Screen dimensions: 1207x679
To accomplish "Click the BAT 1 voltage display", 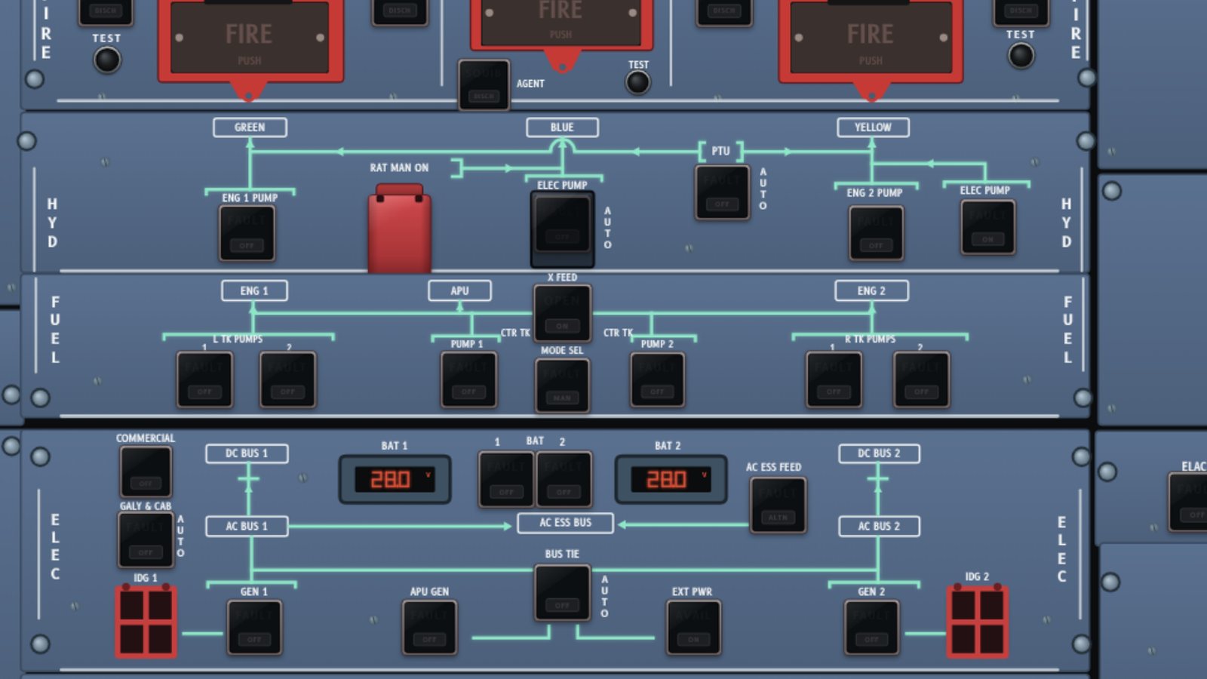I will (395, 479).
